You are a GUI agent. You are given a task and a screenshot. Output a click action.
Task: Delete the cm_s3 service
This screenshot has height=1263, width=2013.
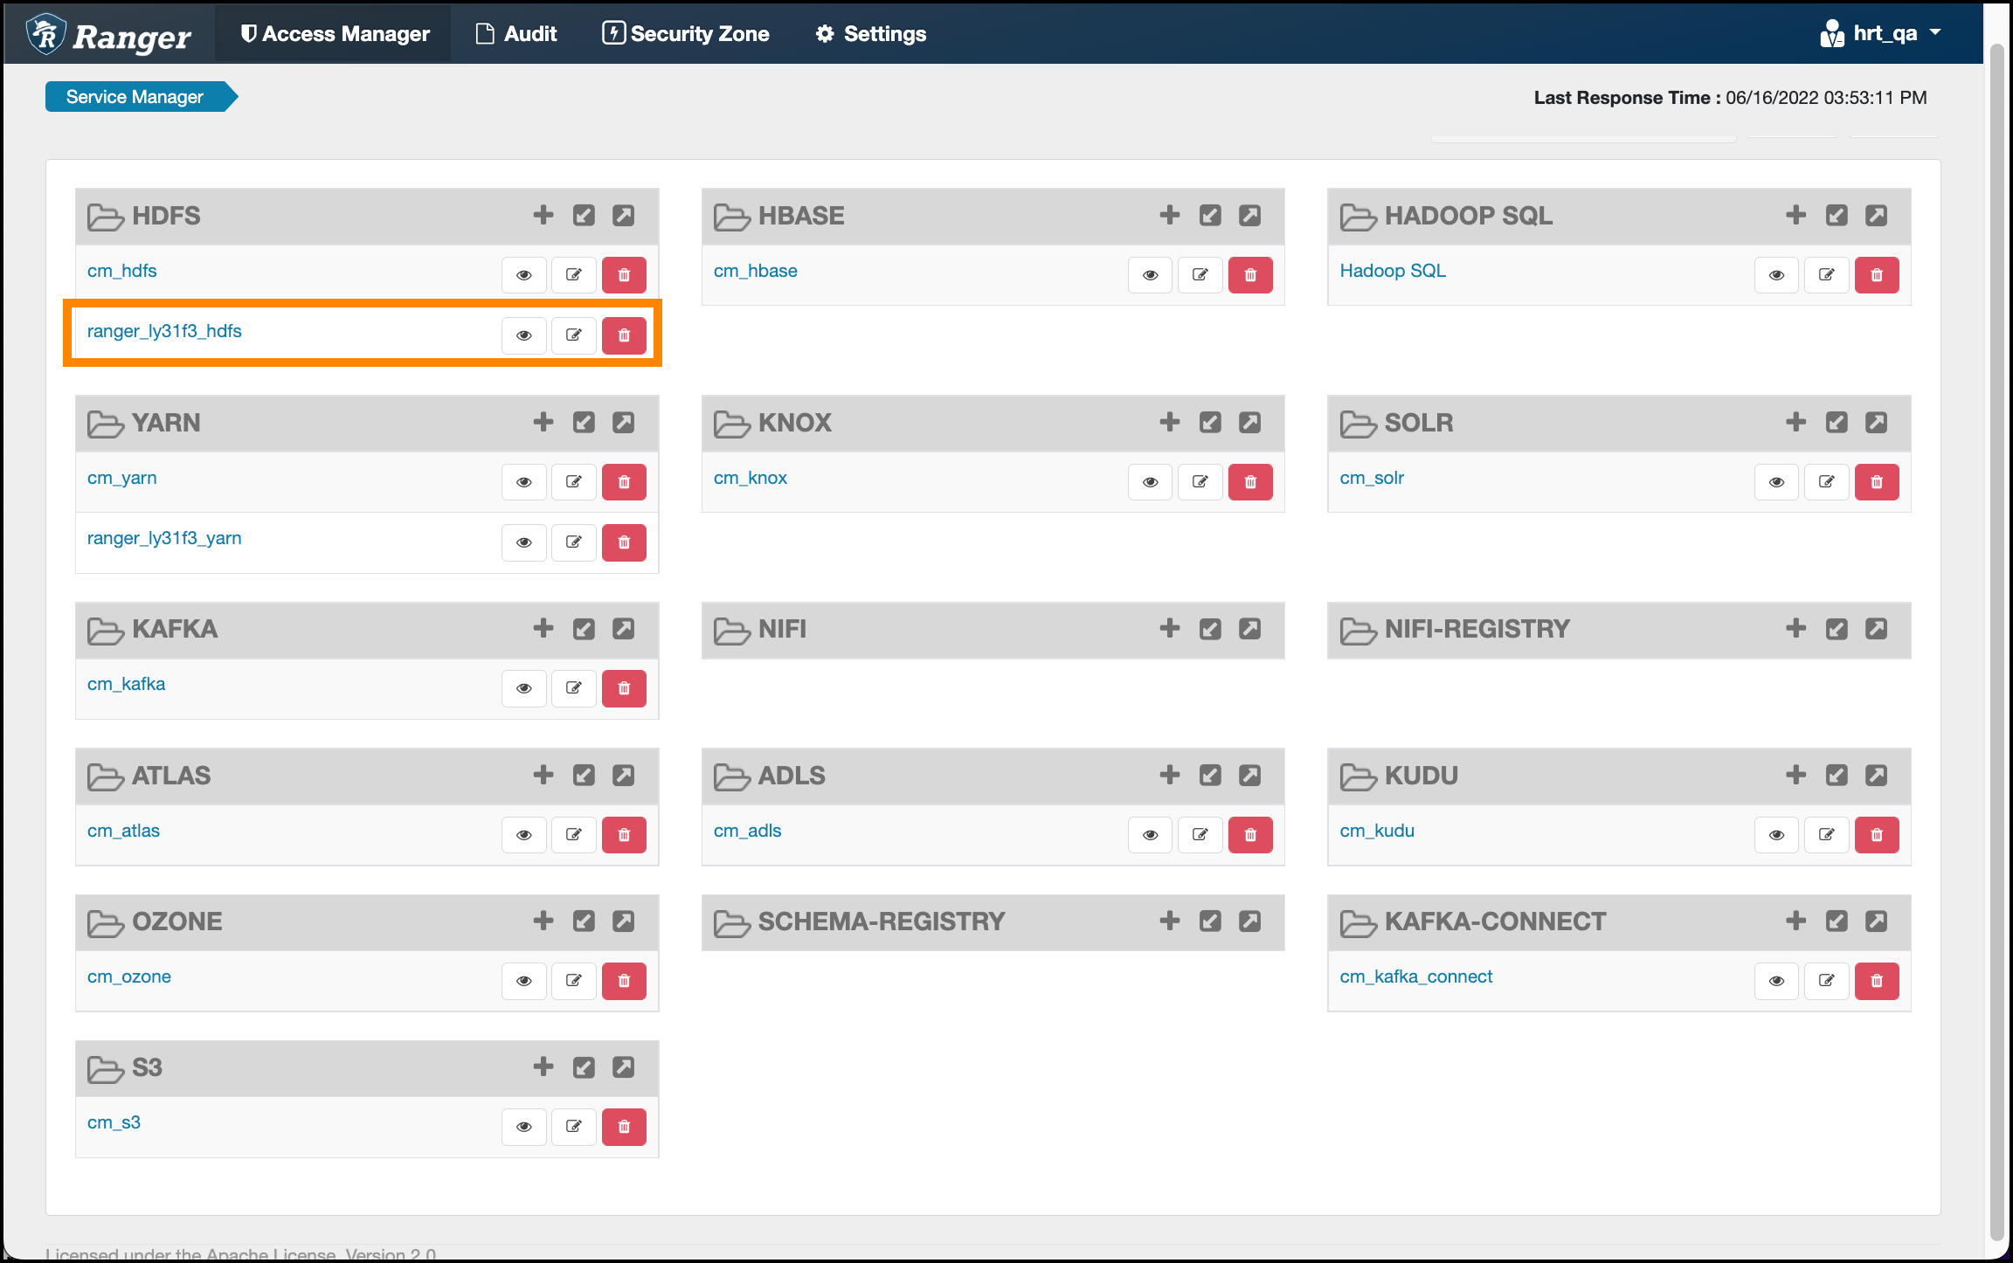point(624,1127)
